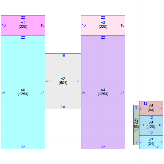Click the left '57' height label of A4

[84, 92]
